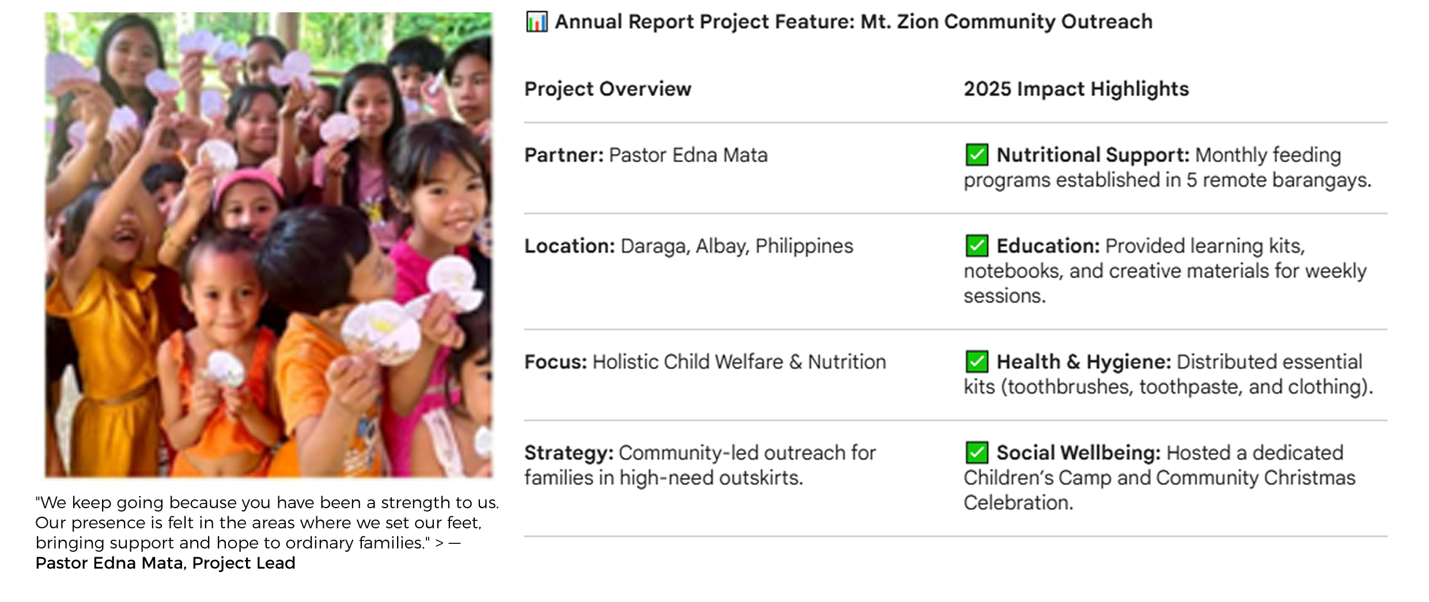Image resolution: width=1429 pixels, height=602 pixels.
Task: Click the Education bold label
Action: click(1048, 246)
